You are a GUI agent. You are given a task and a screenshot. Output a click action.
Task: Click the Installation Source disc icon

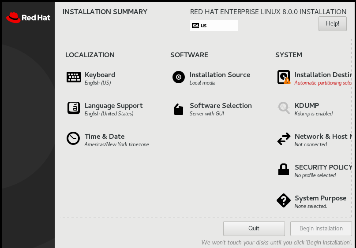pos(179,77)
